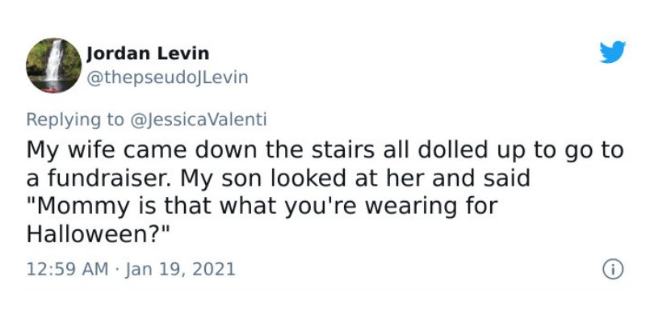The width and height of the screenshot is (646, 323).
Task: Open the @thepseudoJLevin handle
Action: point(167,78)
